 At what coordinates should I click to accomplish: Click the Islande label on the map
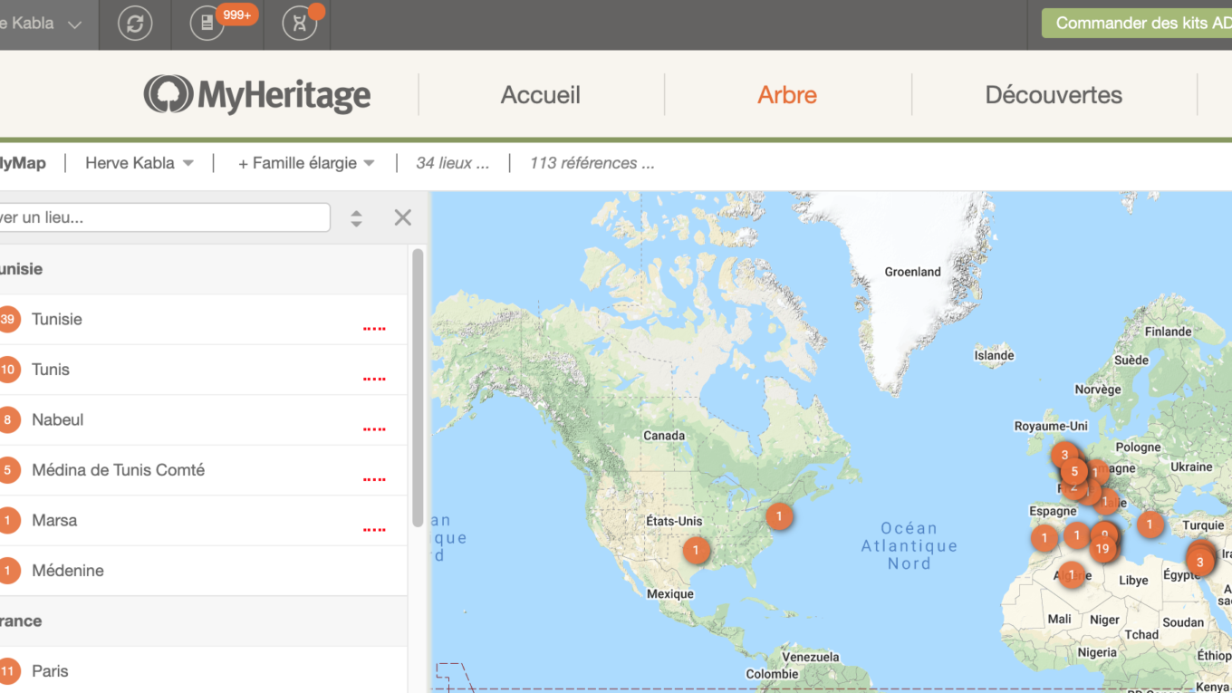point(995,355)
